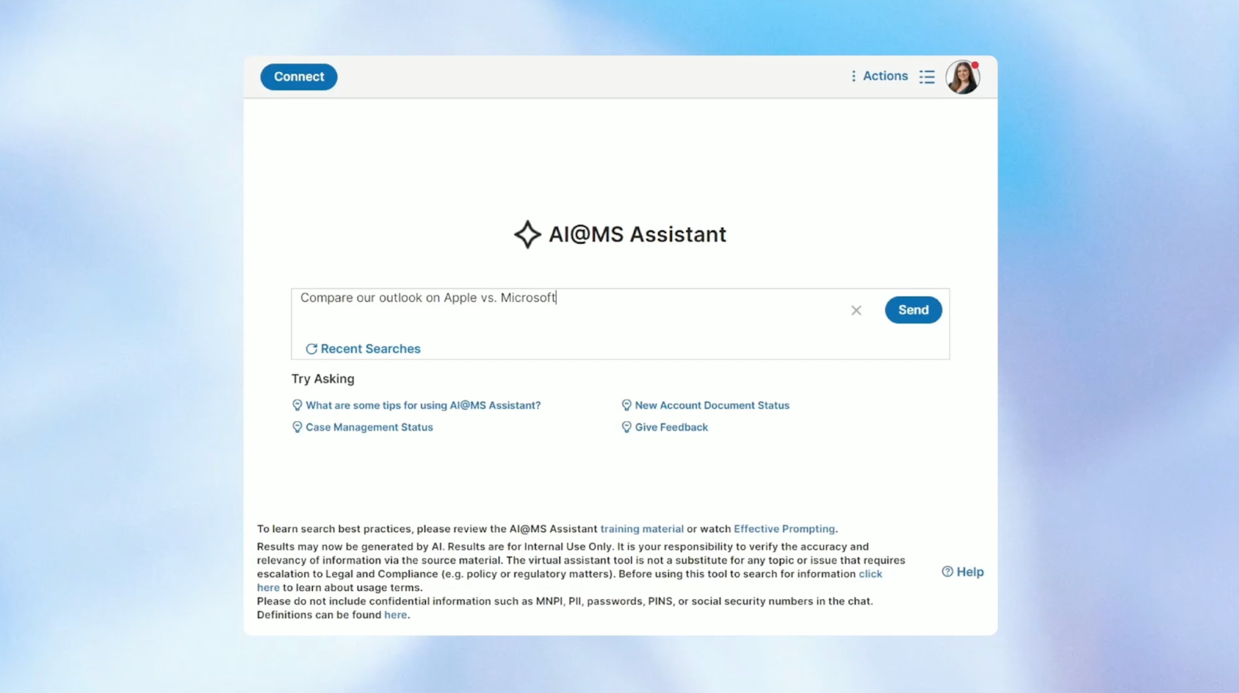Click the Recent Searches refresh icon
This screenshot has height=693, width=1239.
point(311,349)
